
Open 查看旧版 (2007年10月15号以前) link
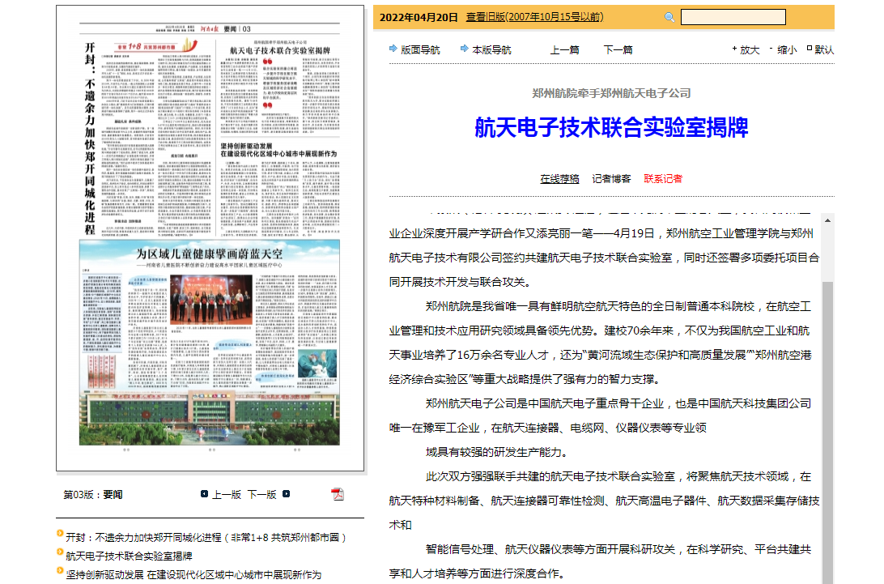click(534, 17)
